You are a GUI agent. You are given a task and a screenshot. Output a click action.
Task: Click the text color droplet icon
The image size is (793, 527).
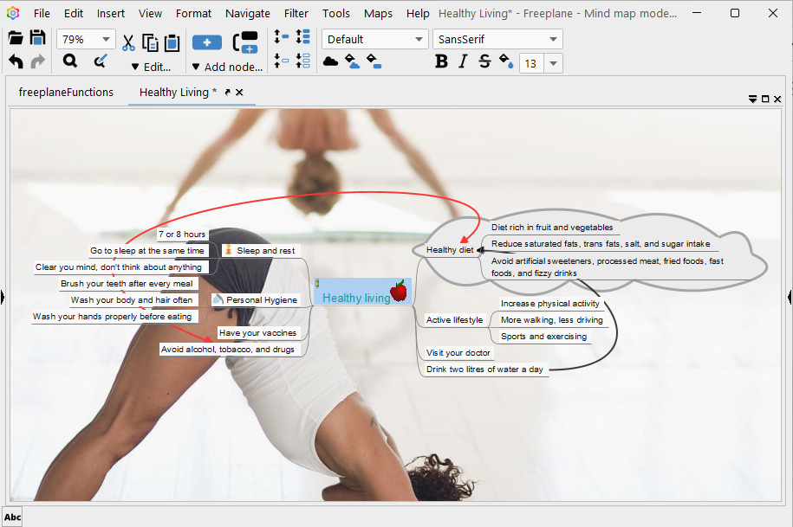coord(506,61)
